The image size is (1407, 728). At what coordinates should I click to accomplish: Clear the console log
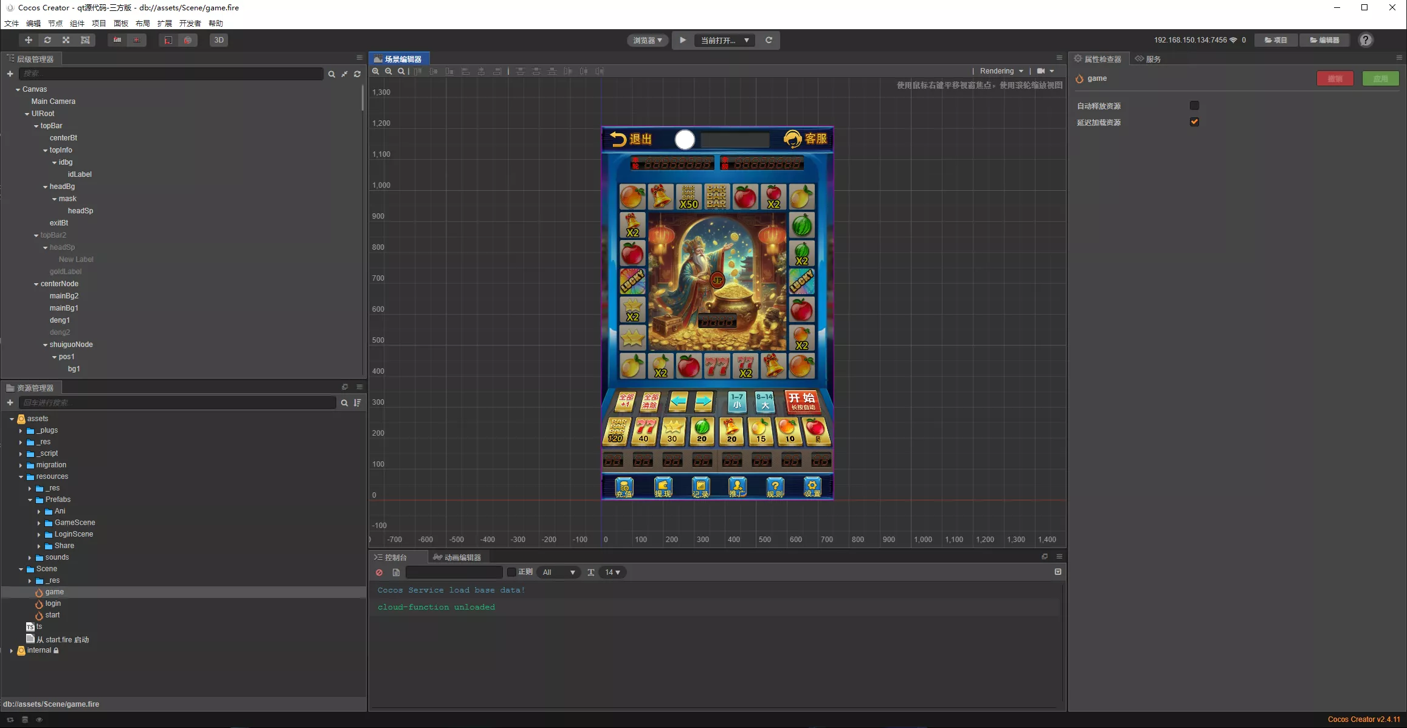click(x=379, y=572)
